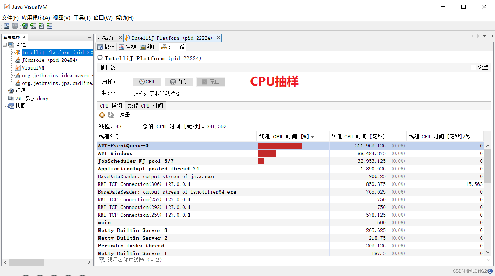Select BaseDataReader fsnotifier64.exe row
Screen dimensions: 495x276
click(290, 192)
